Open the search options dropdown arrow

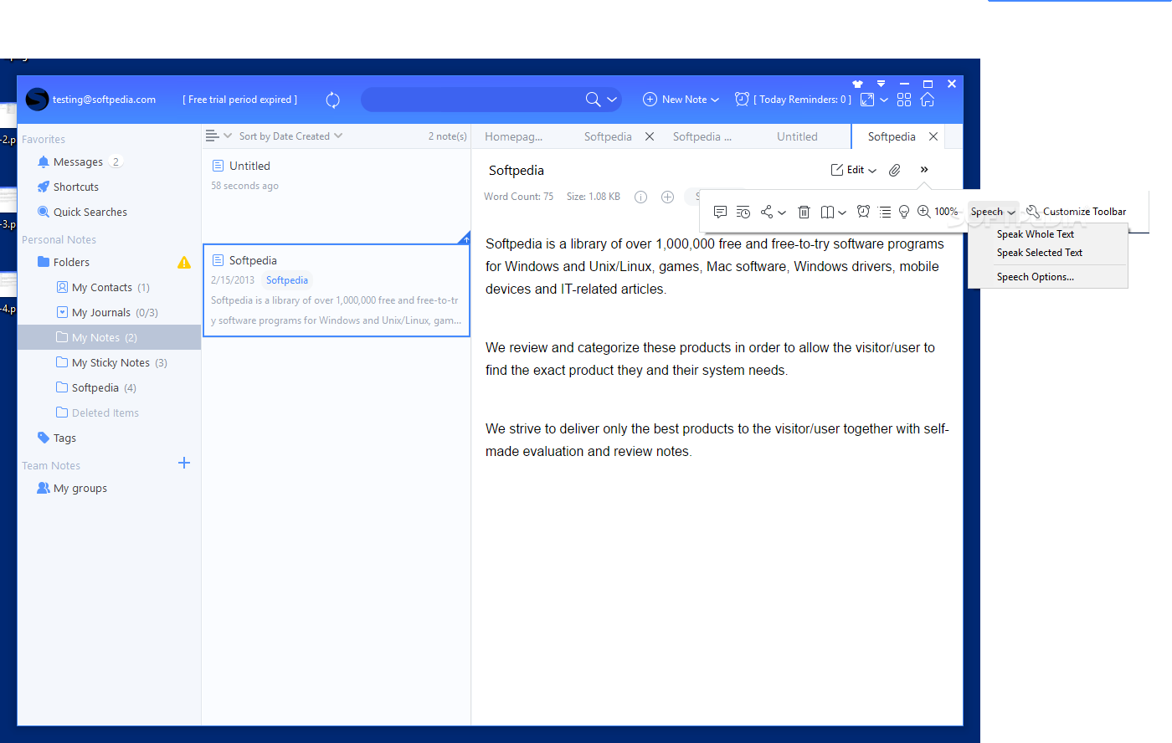tap(612, 100)
